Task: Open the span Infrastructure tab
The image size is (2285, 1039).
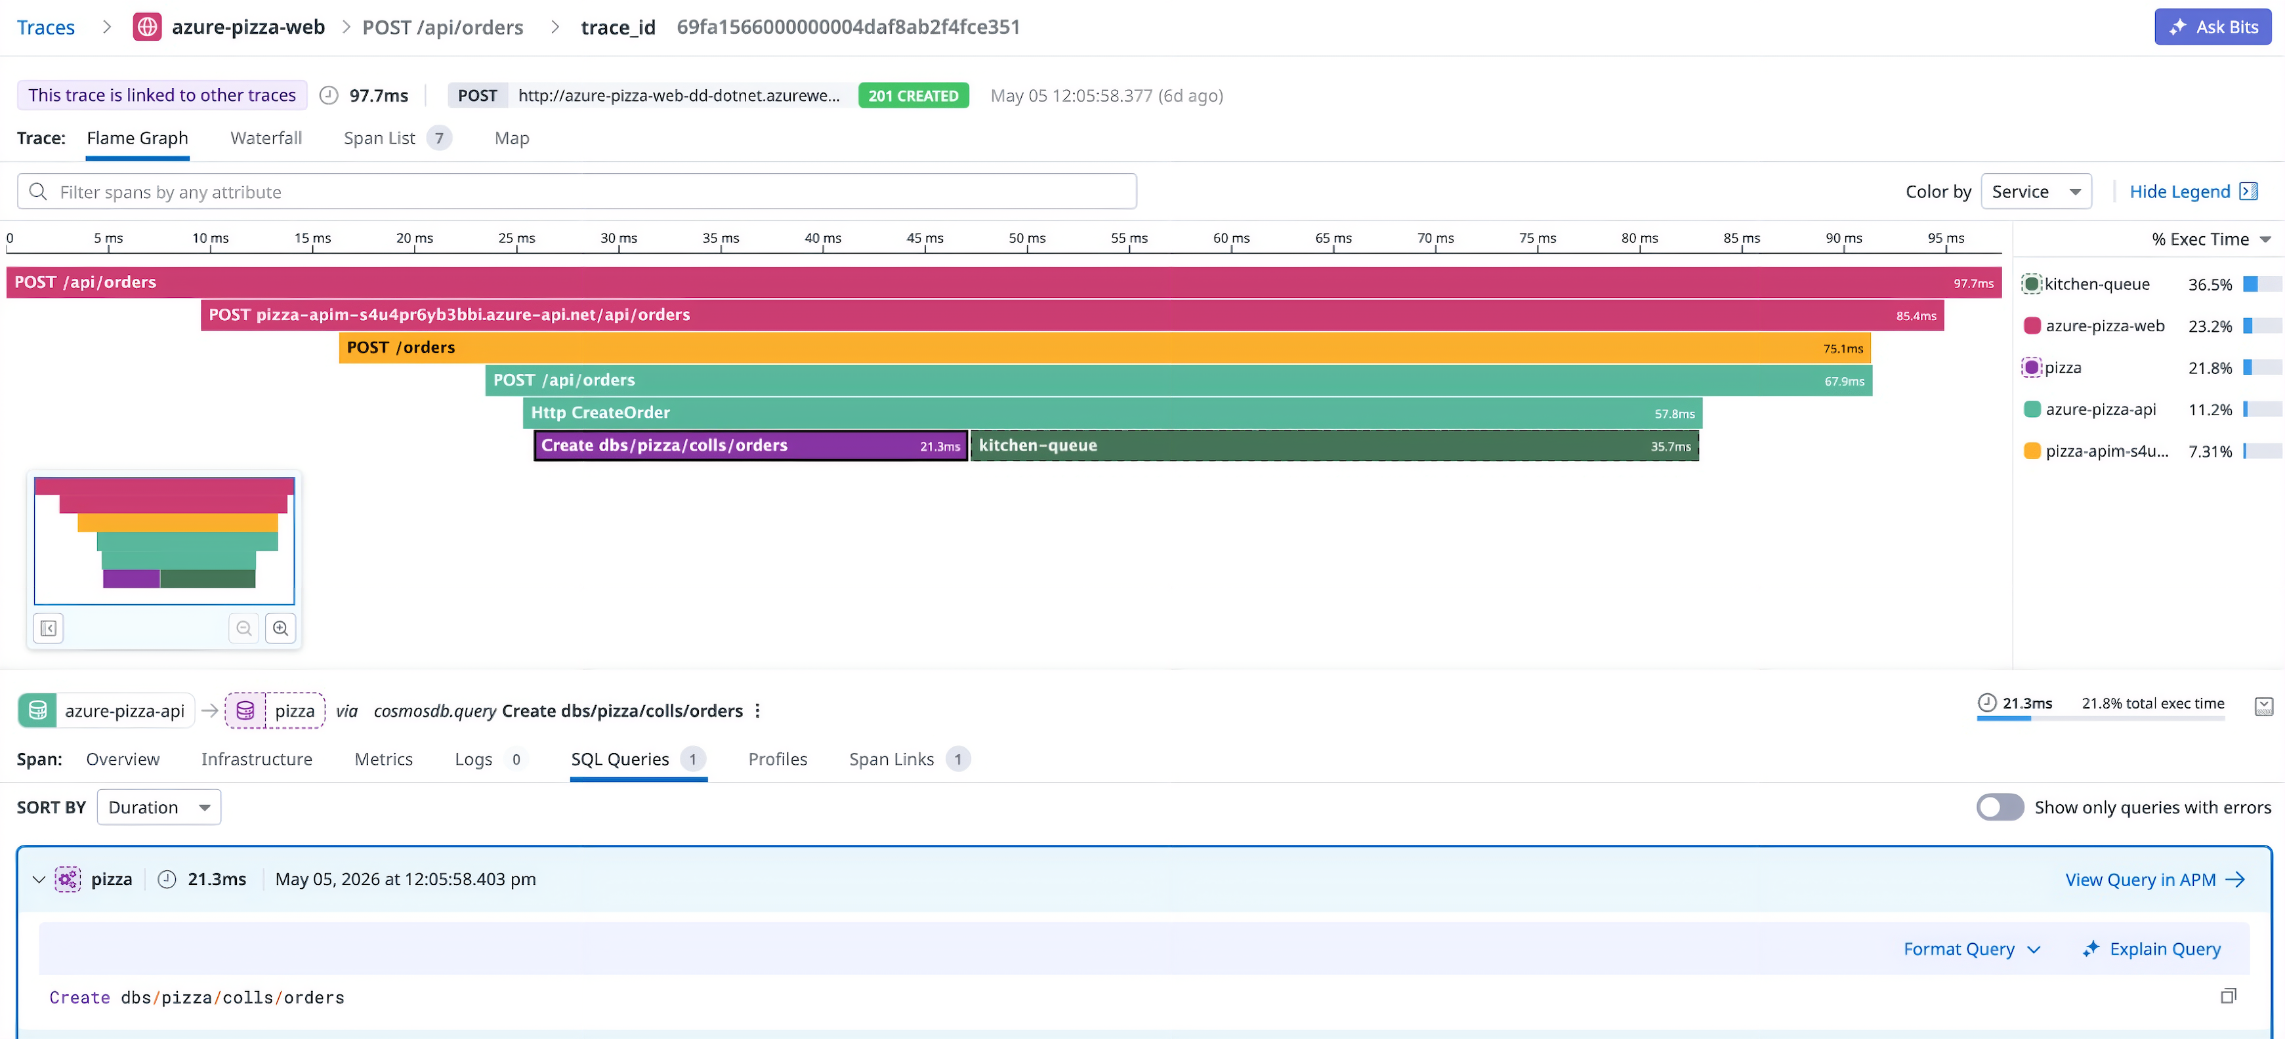Action: click(x=257, y=759)
